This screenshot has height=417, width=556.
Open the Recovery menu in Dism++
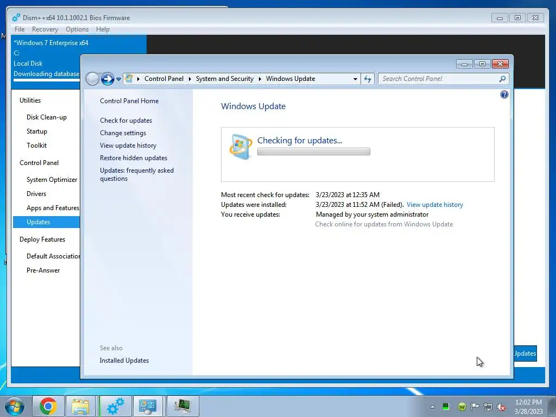pyautogui.click(x=45, y=29)
